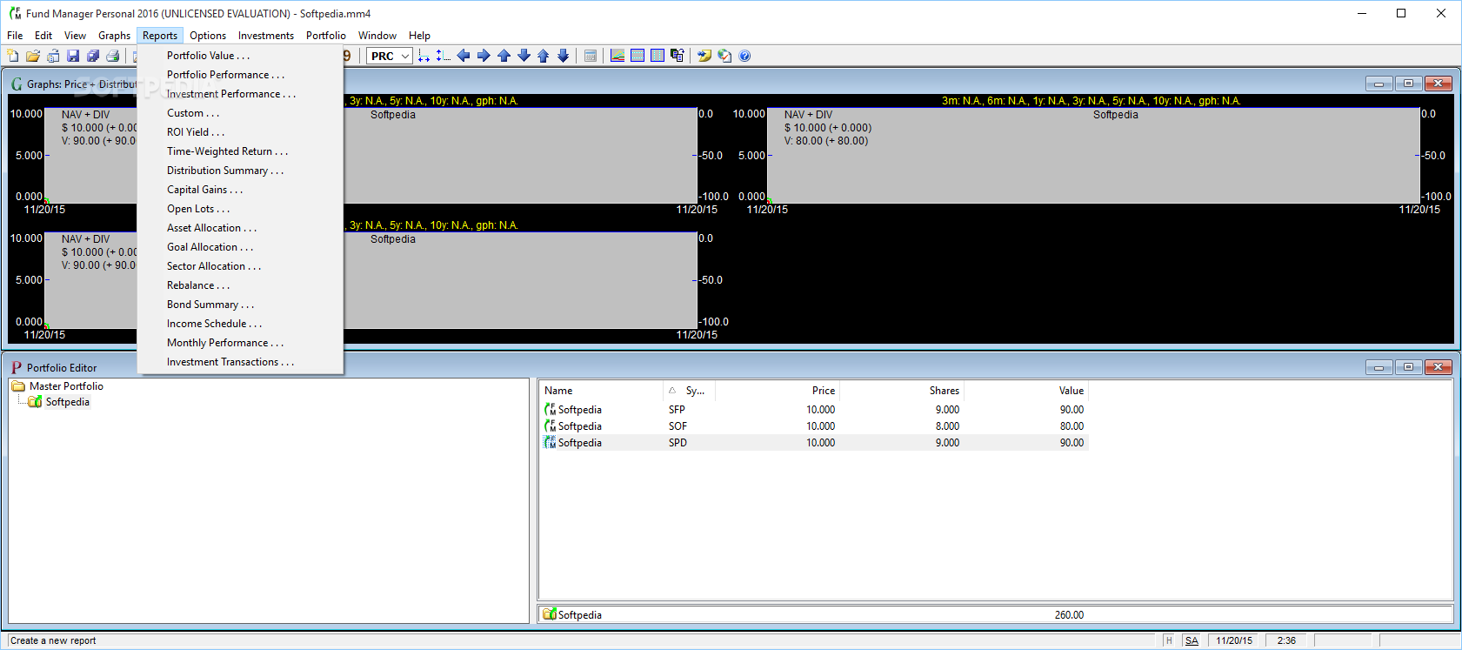1462x650 pixels.
Task: Click the yellow update prices icon
Action: click(704, 56)
